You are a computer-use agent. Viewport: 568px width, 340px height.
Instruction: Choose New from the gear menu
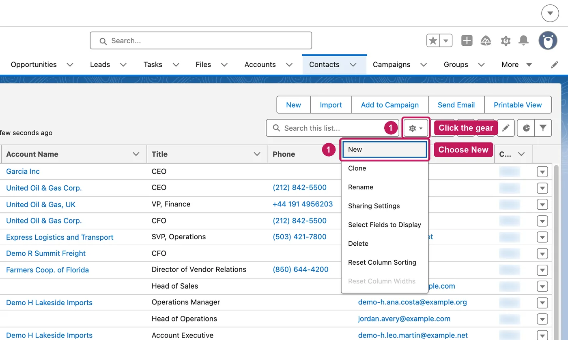pos(385,149)
